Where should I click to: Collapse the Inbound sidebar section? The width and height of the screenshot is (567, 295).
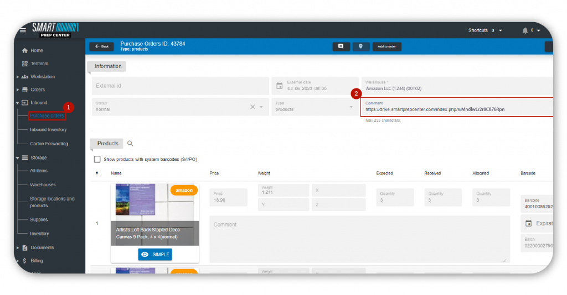(18, 103)
